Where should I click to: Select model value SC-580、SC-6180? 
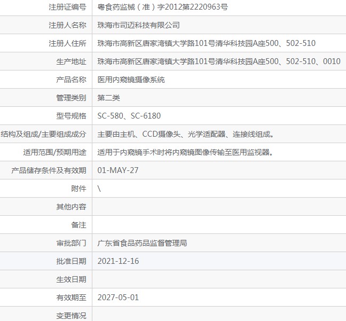point(129,116)
